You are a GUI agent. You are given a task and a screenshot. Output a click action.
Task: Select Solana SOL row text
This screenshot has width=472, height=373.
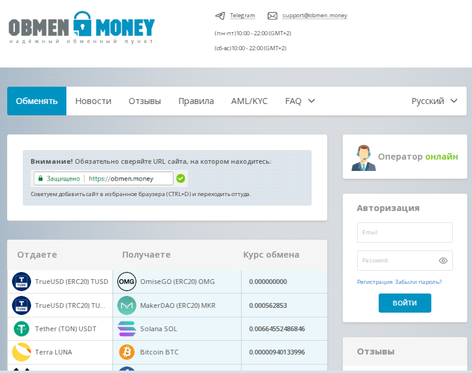159,329
